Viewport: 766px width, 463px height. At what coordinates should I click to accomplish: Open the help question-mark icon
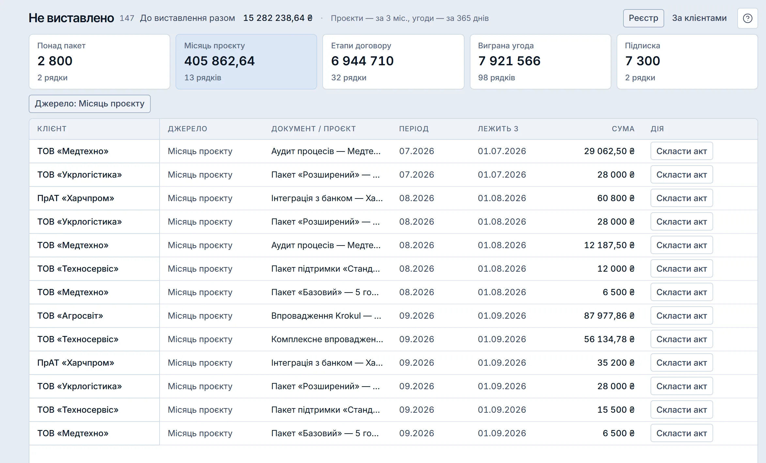[747, 18]
